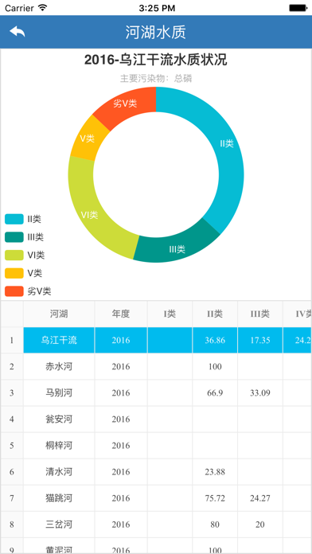Click the 年度 column header
Viewport: 312px width, 554px height.
tap(121, 314)
